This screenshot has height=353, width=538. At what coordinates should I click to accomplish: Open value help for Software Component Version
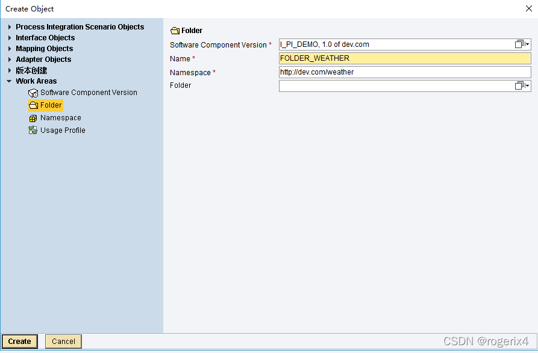coord(522,45)
